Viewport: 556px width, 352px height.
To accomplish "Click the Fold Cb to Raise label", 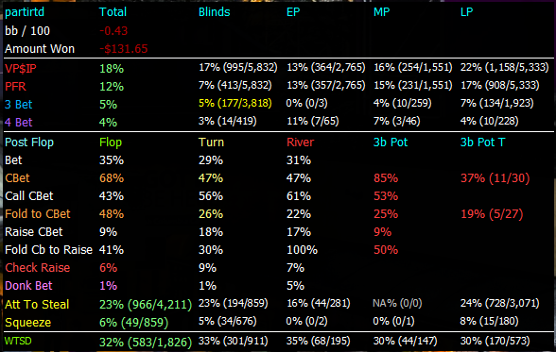I will 48,250.
